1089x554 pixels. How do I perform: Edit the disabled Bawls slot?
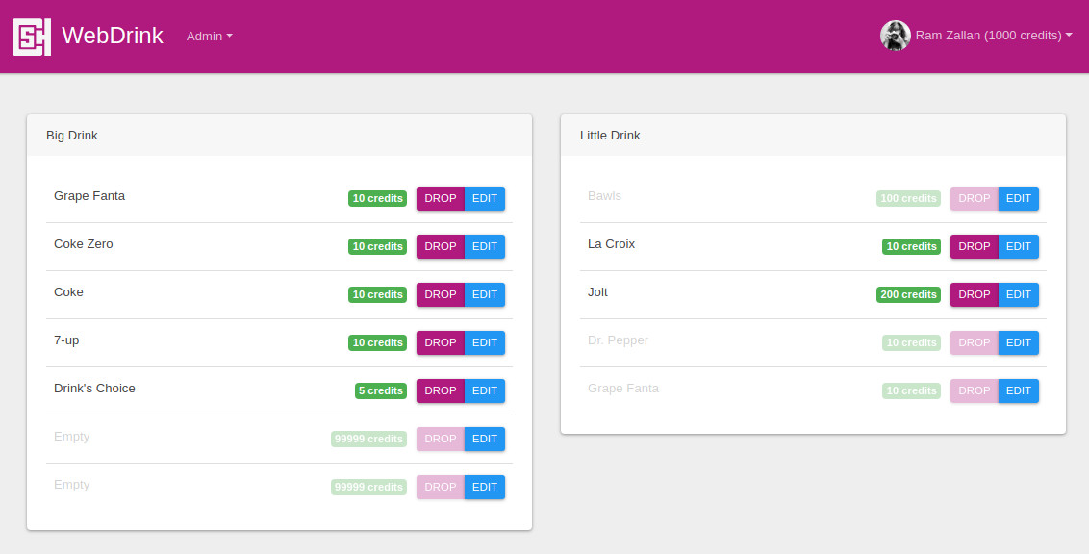(1019, 198)
